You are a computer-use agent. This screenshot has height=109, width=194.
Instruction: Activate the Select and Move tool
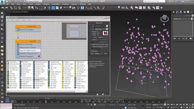[49, 8]
